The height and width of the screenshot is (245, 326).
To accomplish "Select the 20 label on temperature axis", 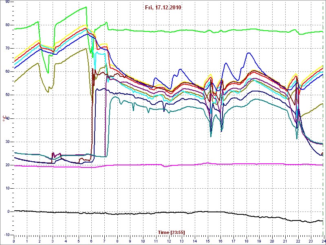I will tap(7, 165).
